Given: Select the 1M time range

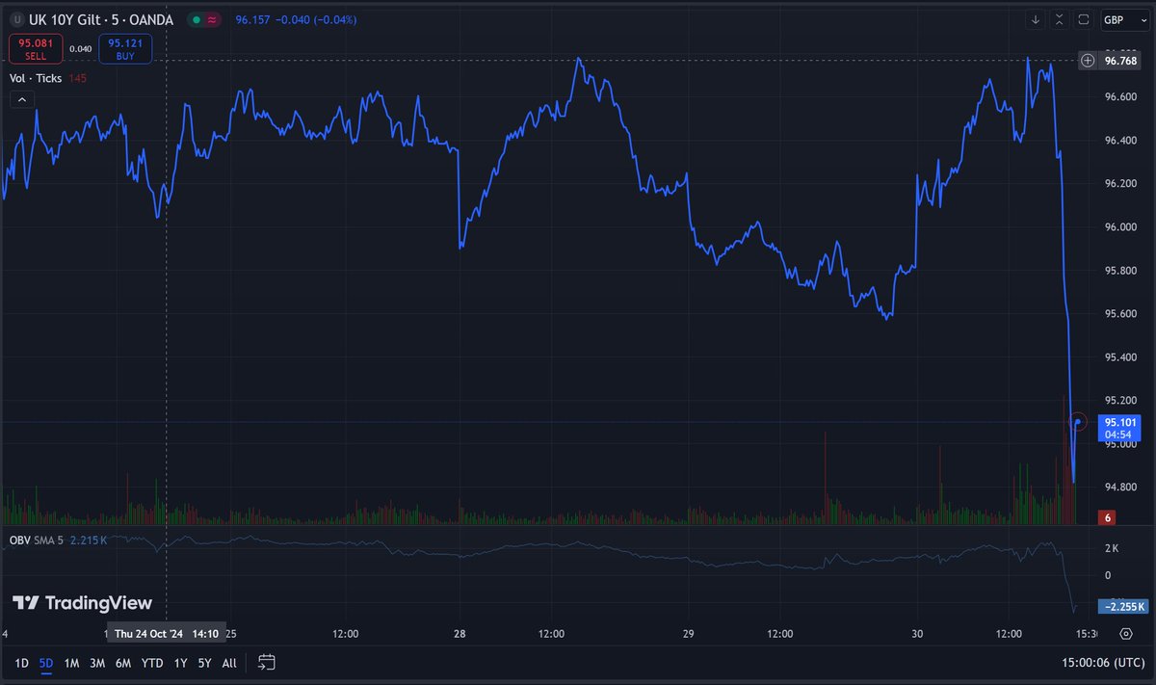Looking at the screenshot, I should tap(71, 663).
